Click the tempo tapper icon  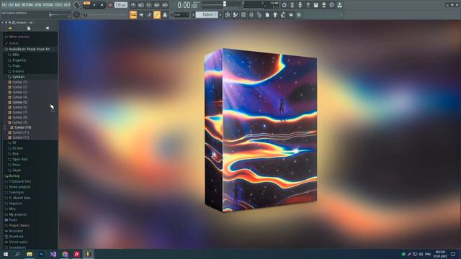(x=283, y=14)
